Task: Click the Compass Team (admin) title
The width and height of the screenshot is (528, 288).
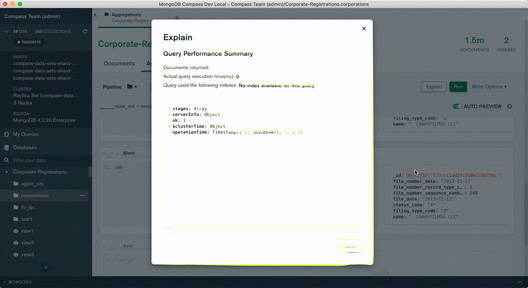Action: (x=32, y=16)
